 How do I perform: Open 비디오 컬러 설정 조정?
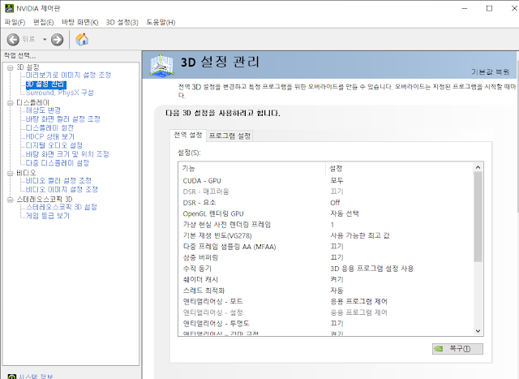[58, 180]
